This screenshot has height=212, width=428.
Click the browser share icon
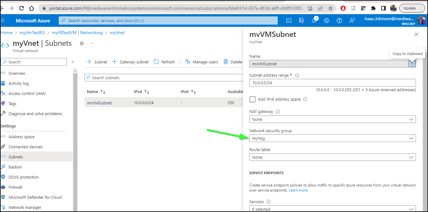click(x=320, y=8)
